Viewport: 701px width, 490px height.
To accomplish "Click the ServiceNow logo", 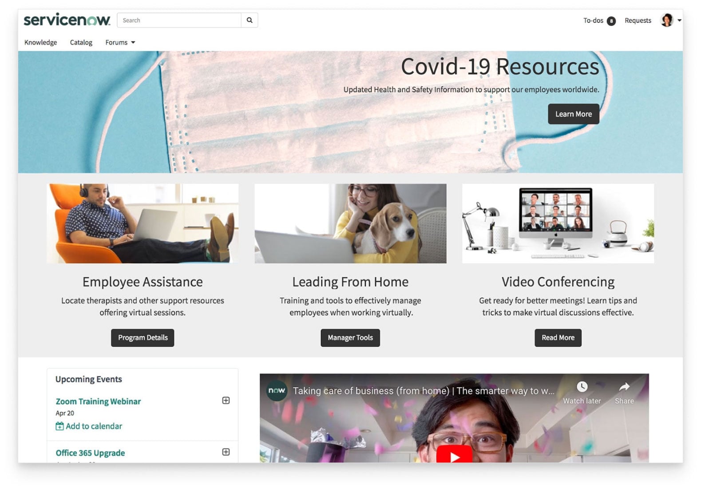I will click(x=67, y=20).
